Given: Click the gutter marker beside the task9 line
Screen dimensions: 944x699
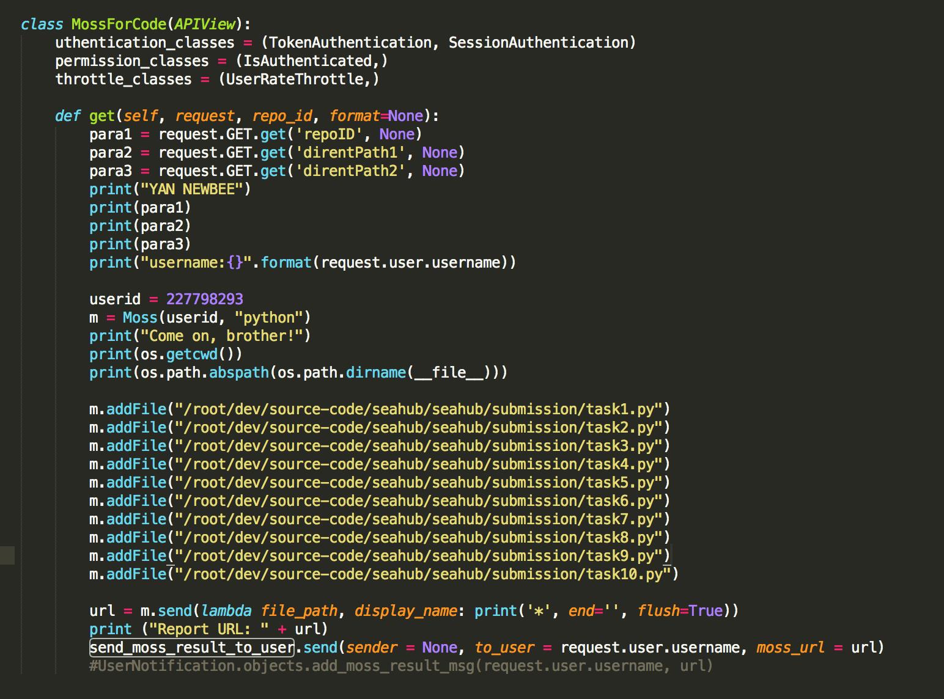Looking at the screenshot, I should (x=7, y=555).
